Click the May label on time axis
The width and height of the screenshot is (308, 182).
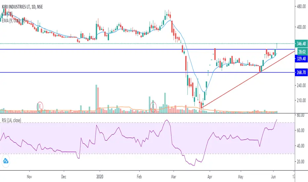241,177
